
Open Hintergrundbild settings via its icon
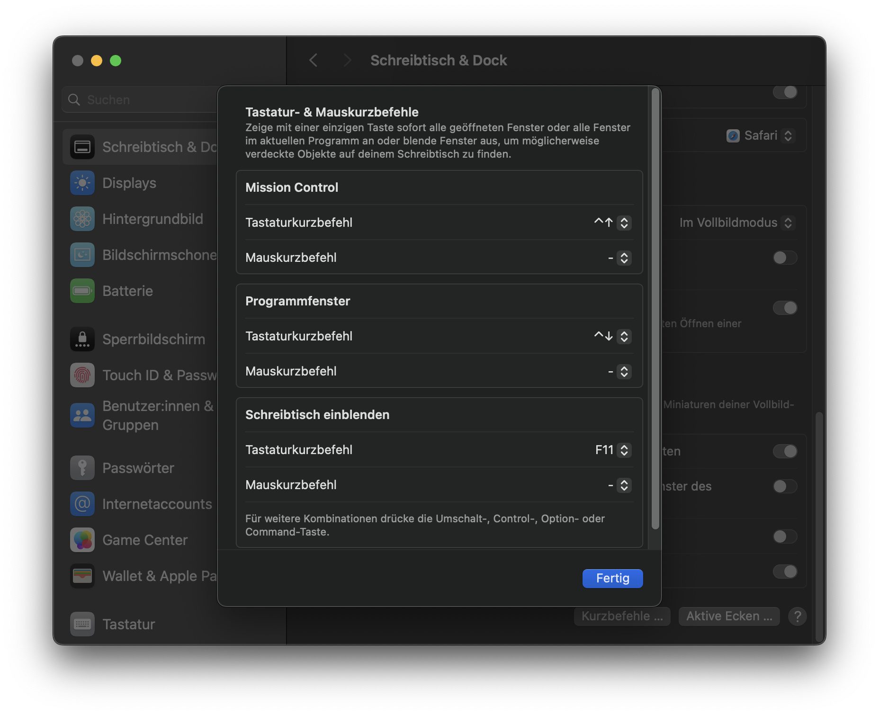coord(82,219)
